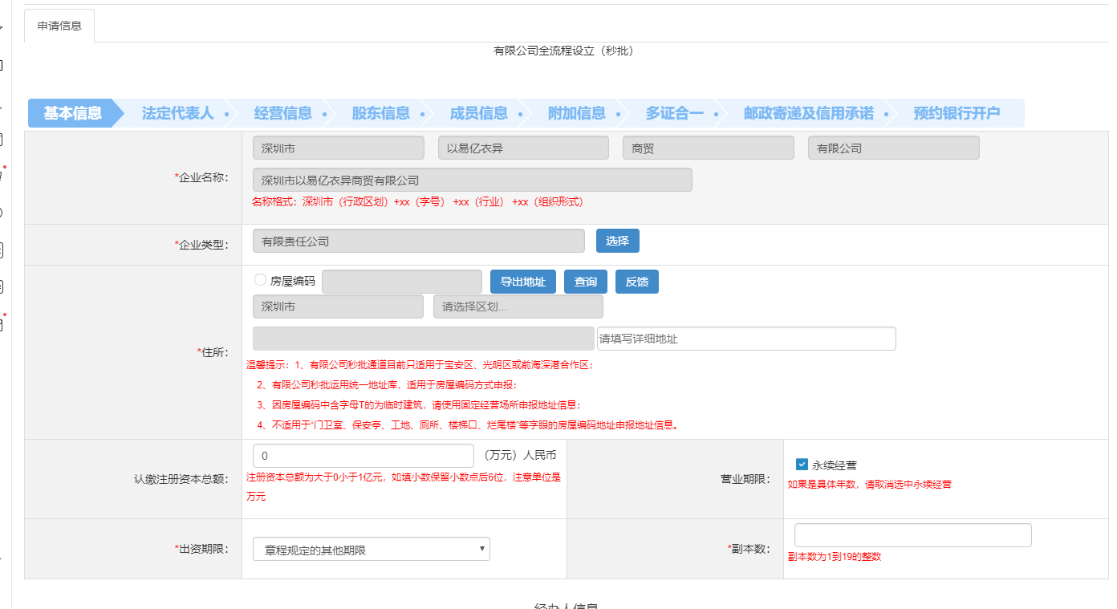Image resolution: width=1117 pixels, height=609 pixels.
Task: Click the 反馈 button
Action: (636, 281)
